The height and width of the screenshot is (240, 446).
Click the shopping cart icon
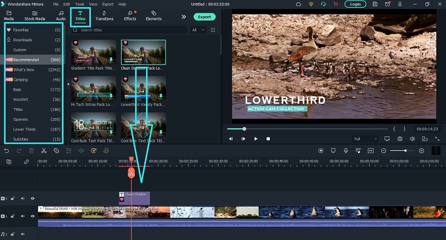(x=336, y=4)
